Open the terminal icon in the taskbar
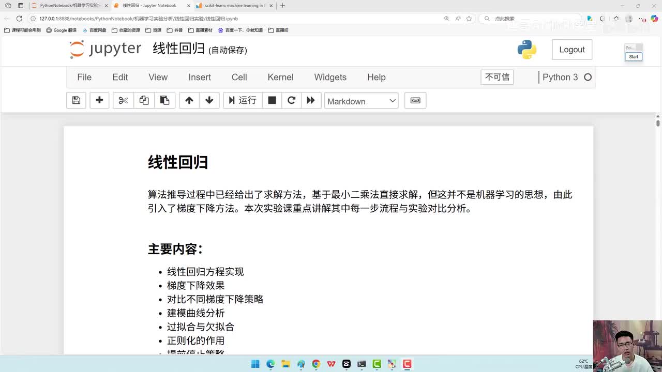662x372 pixels. pos(362,364)
